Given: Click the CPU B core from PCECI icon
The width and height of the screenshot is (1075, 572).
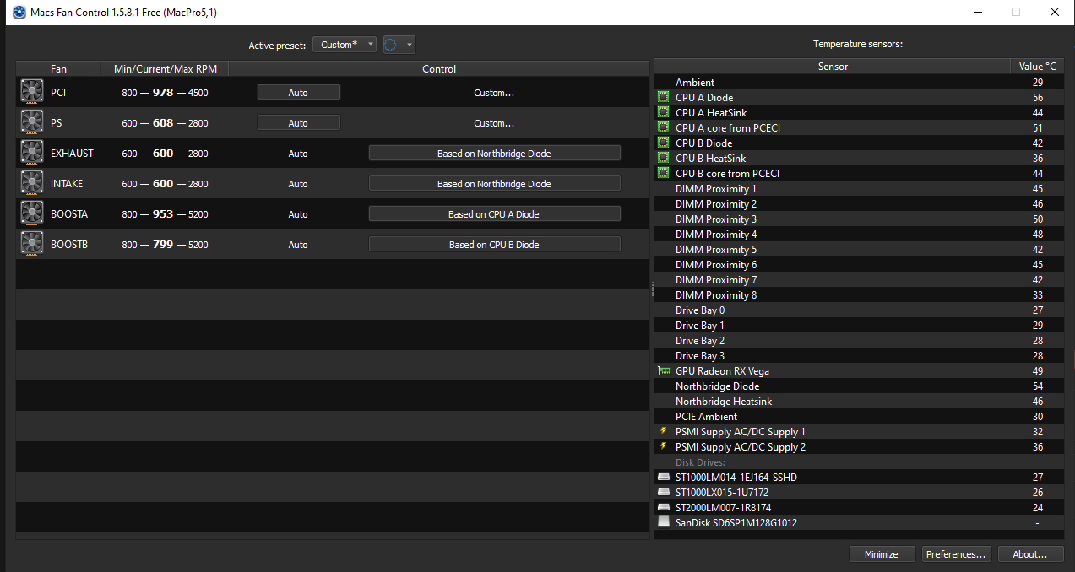Looking at the screenshot, I should click(x=663, y=174).
